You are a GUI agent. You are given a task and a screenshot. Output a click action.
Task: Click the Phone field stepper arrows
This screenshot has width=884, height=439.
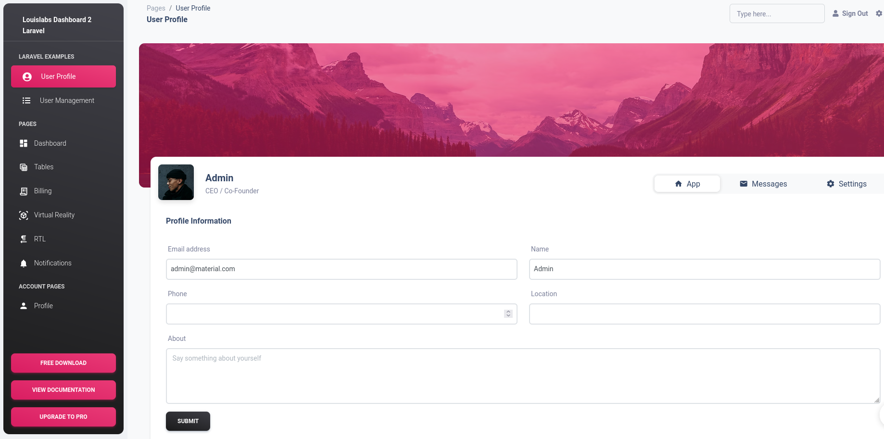[x=508, y=314]
